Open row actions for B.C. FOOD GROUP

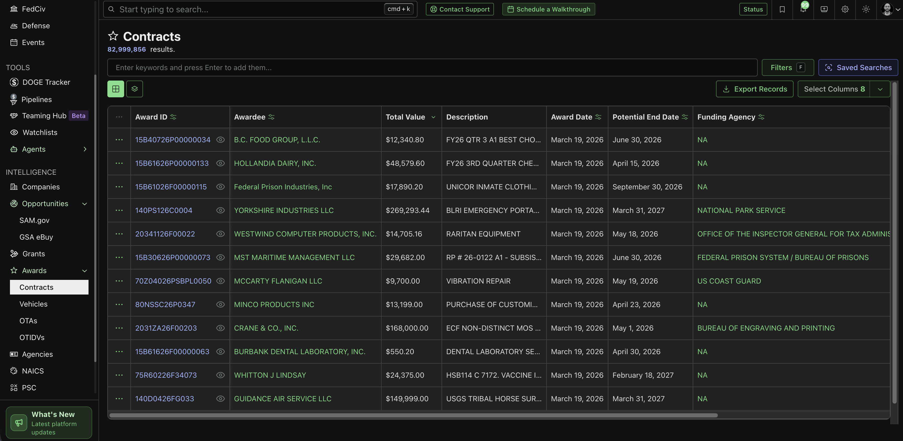click(119, 140)
